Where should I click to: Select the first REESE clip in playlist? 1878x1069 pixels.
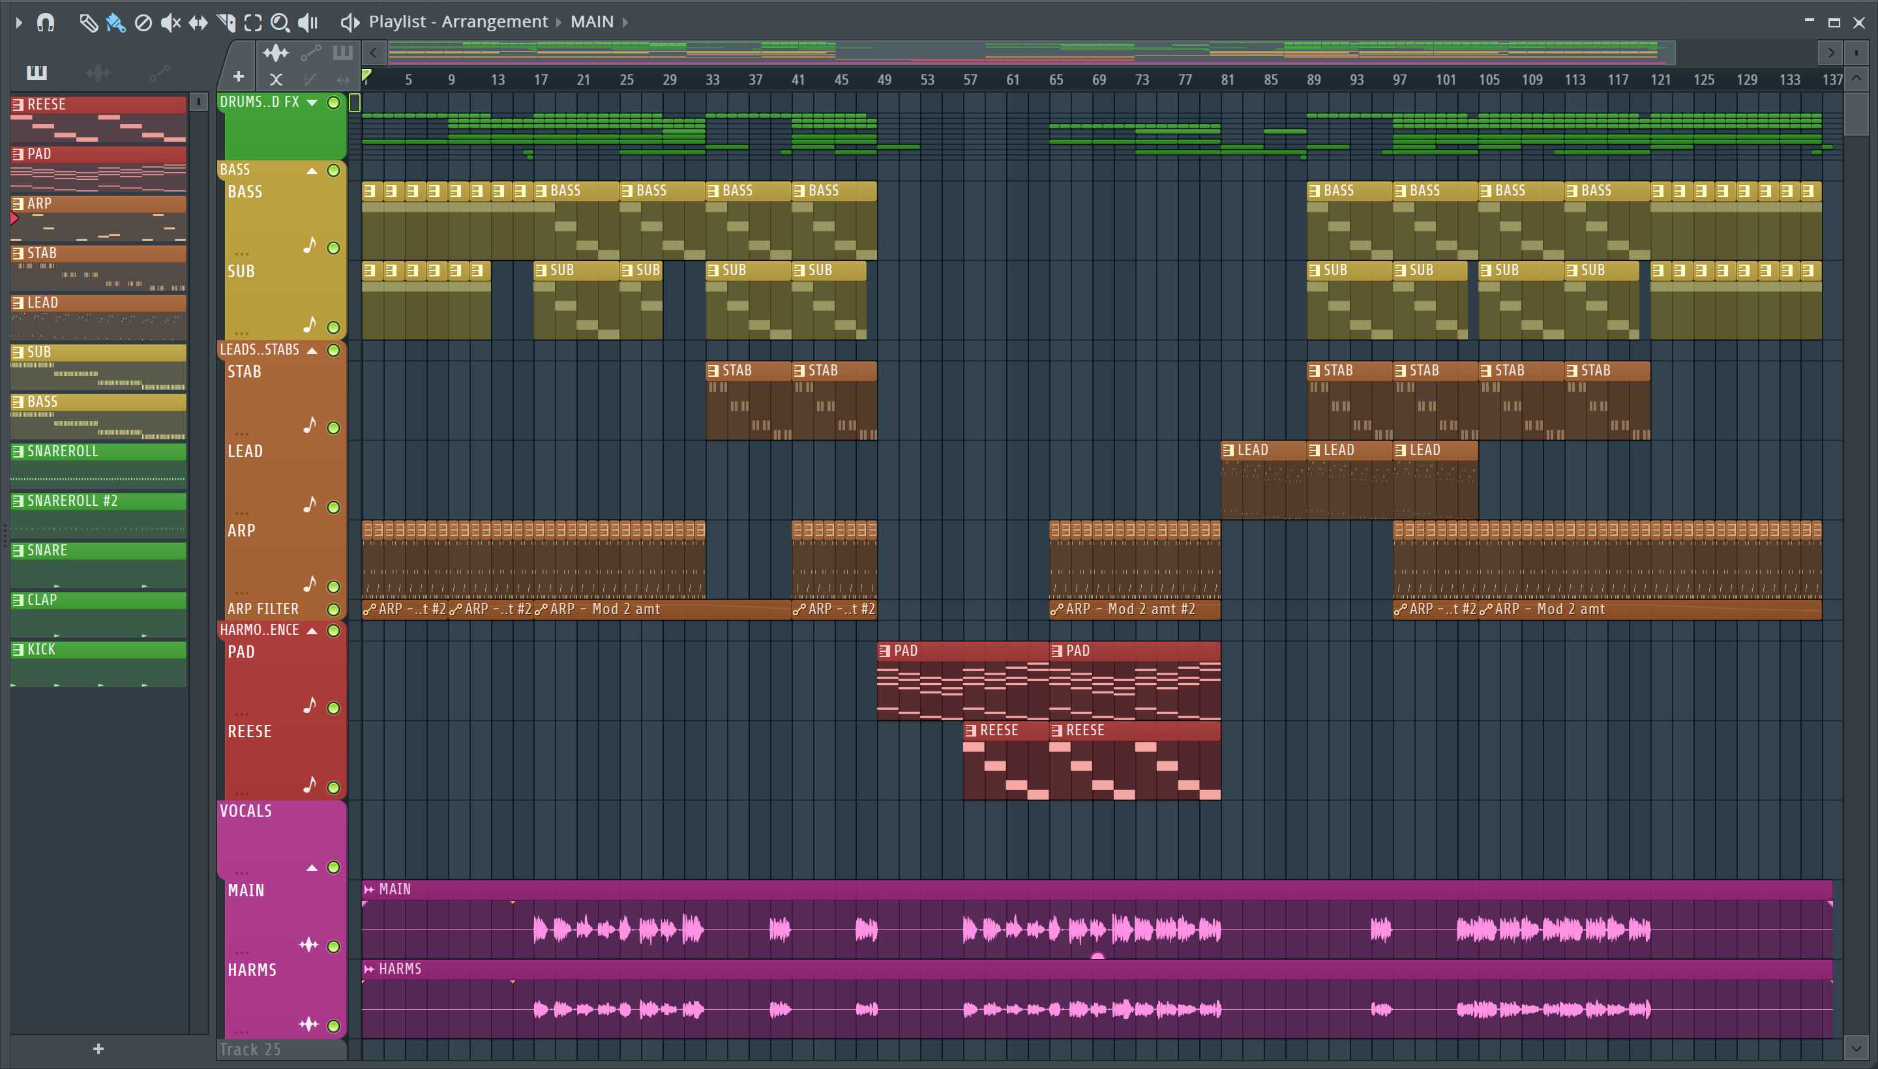(x=1006, y=761)
